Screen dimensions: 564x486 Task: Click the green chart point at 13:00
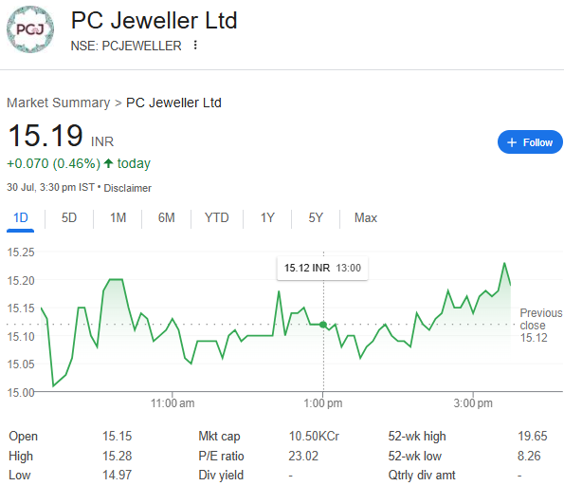323,325
